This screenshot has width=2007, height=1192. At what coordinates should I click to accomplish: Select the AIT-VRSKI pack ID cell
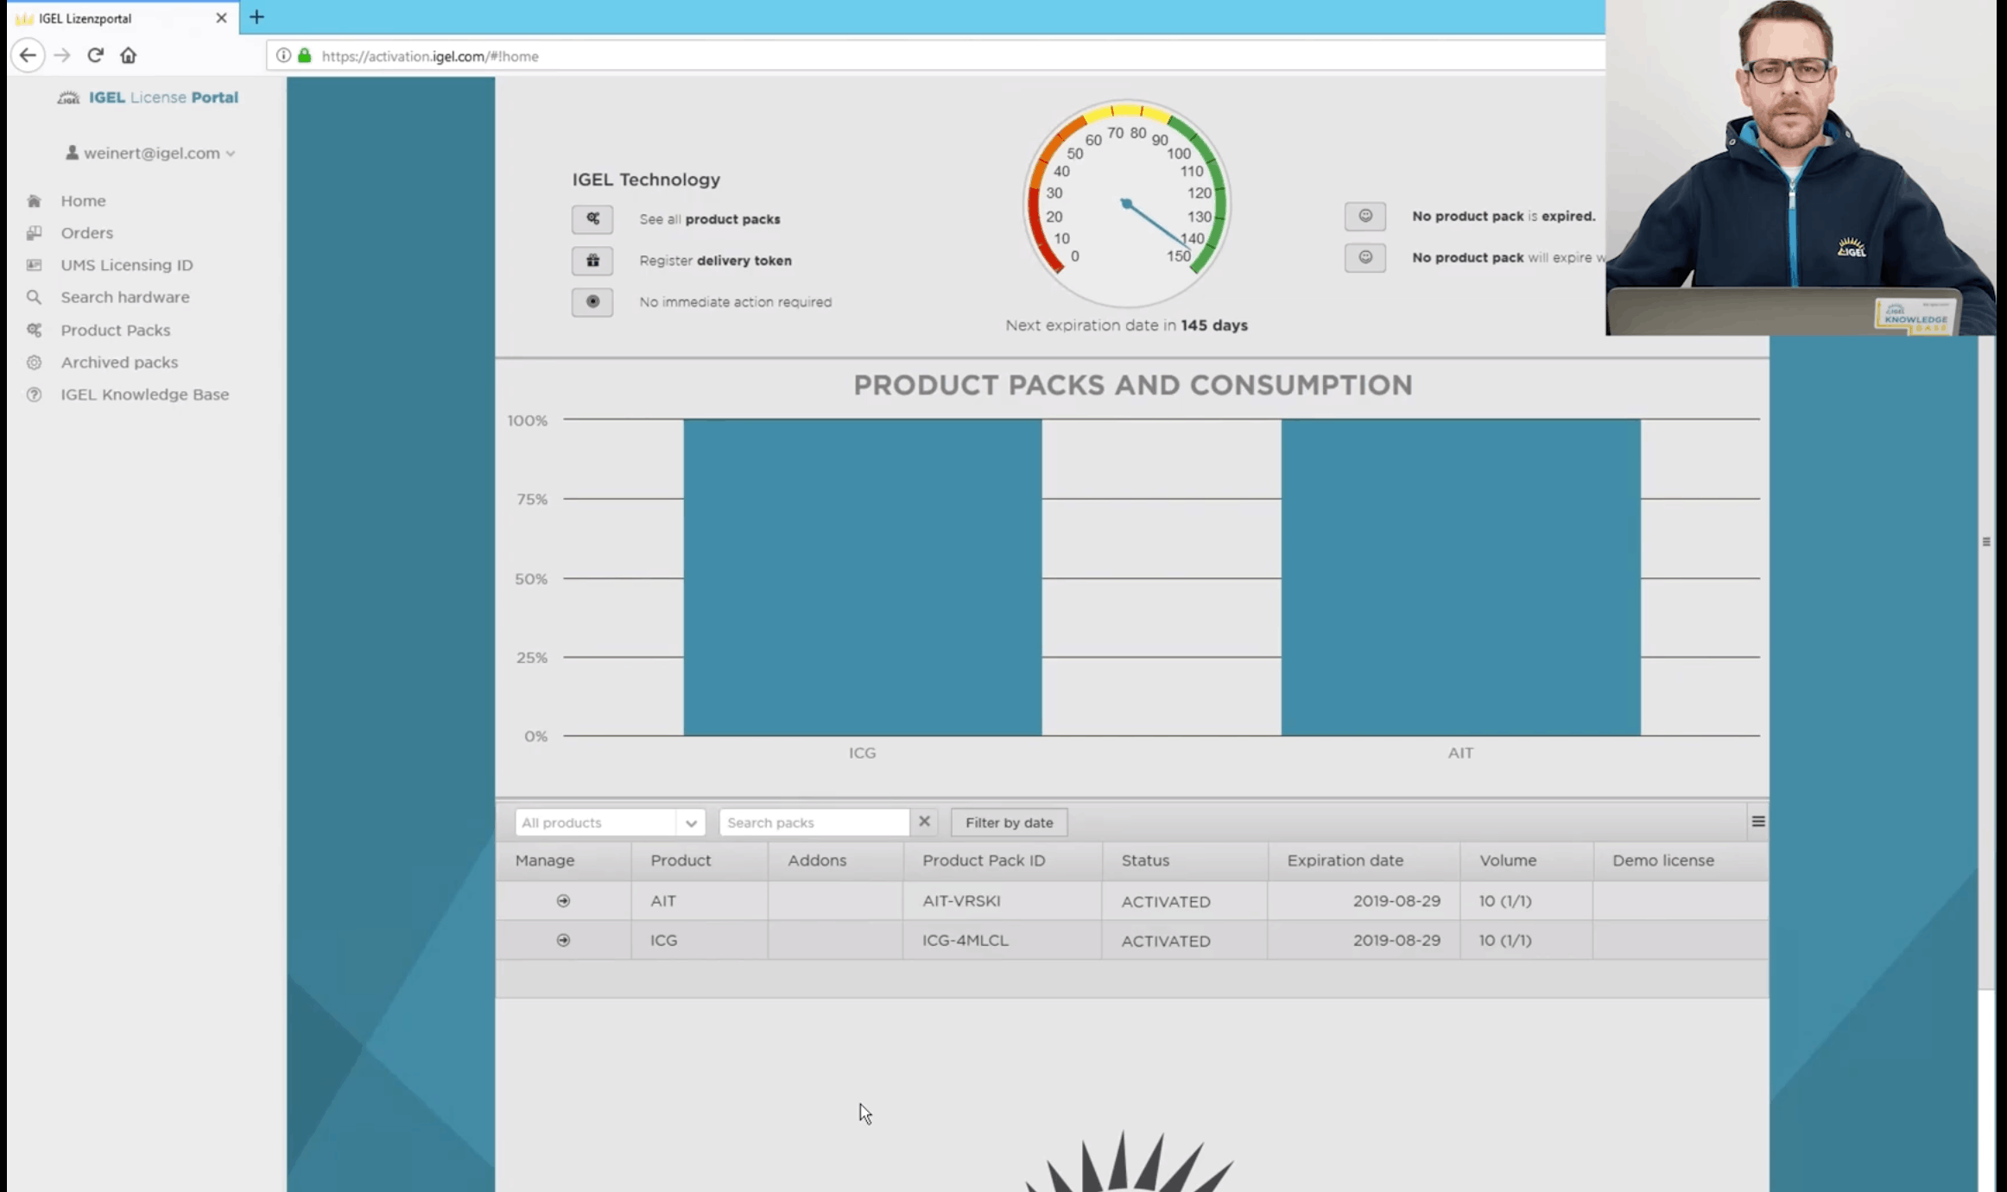1002,901
